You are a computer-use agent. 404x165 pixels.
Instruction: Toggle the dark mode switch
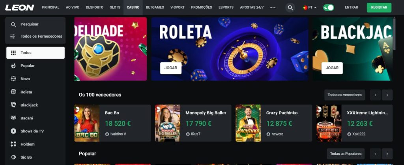point(329,7)
